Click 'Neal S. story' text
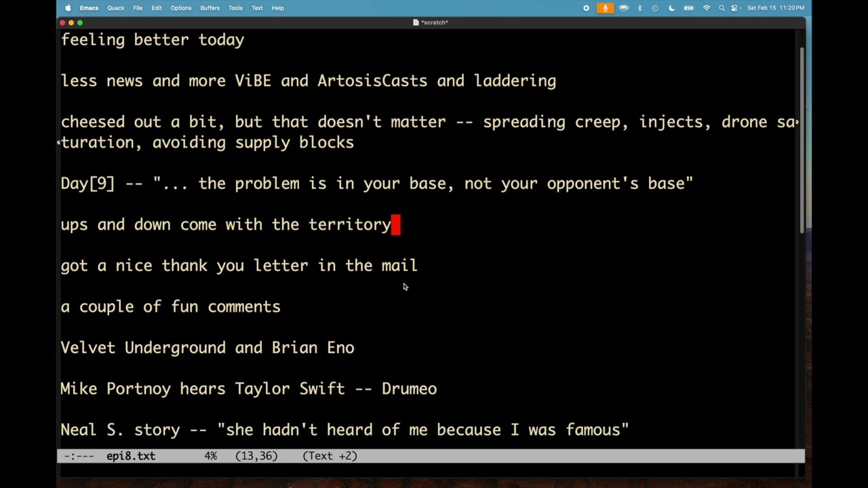 point(120,430)
